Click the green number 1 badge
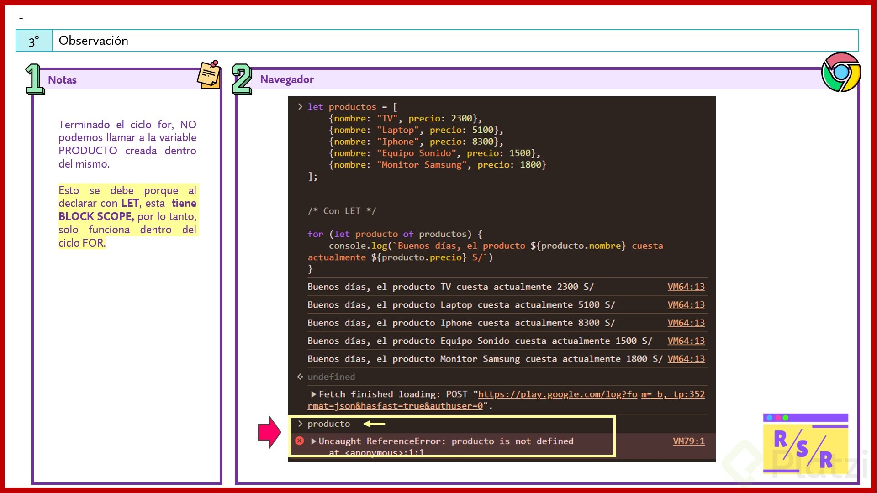This screenshot has width=877, height=493. click(x=34, y=79)
